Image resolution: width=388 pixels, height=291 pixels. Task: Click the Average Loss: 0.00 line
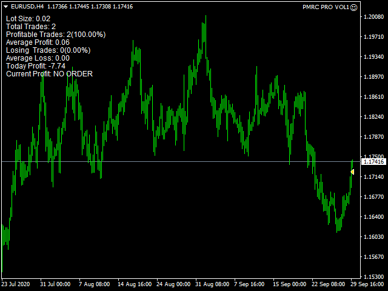click(38, 58)
